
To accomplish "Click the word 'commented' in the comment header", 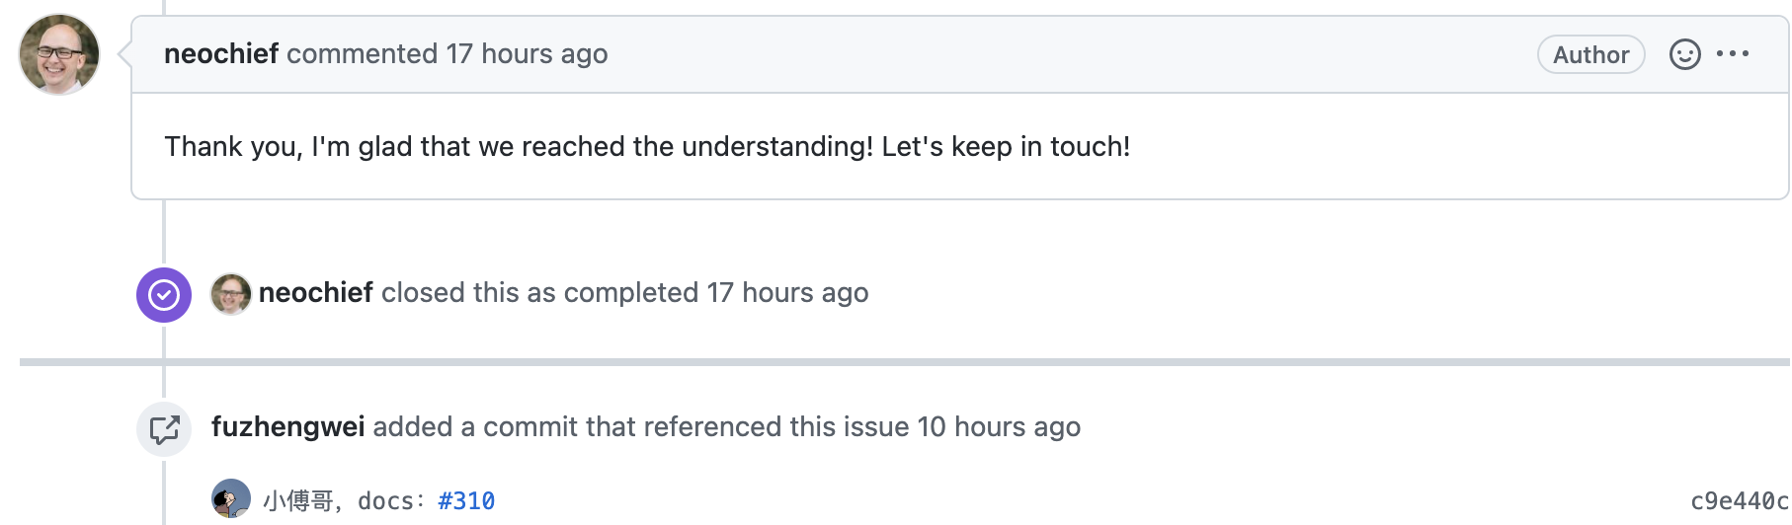I will 363,53.
